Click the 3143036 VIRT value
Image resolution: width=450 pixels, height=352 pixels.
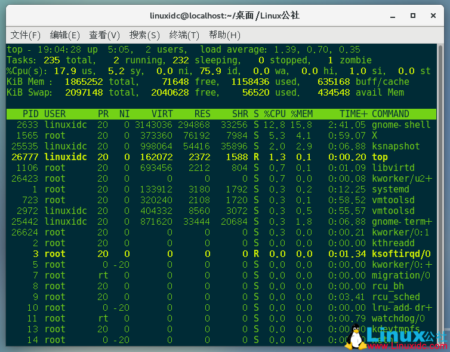click(x=153, y=125)
